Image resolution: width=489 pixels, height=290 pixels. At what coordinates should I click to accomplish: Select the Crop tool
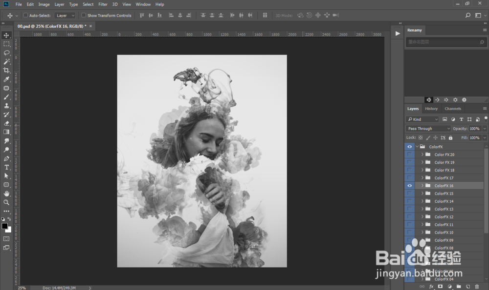click(x=6, y=70)
